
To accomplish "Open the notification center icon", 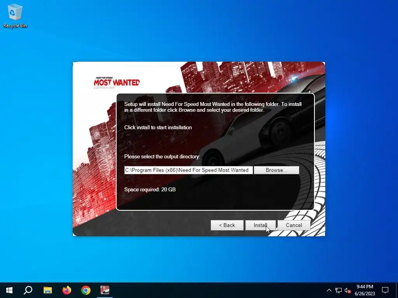I will [x=385, y=290].
